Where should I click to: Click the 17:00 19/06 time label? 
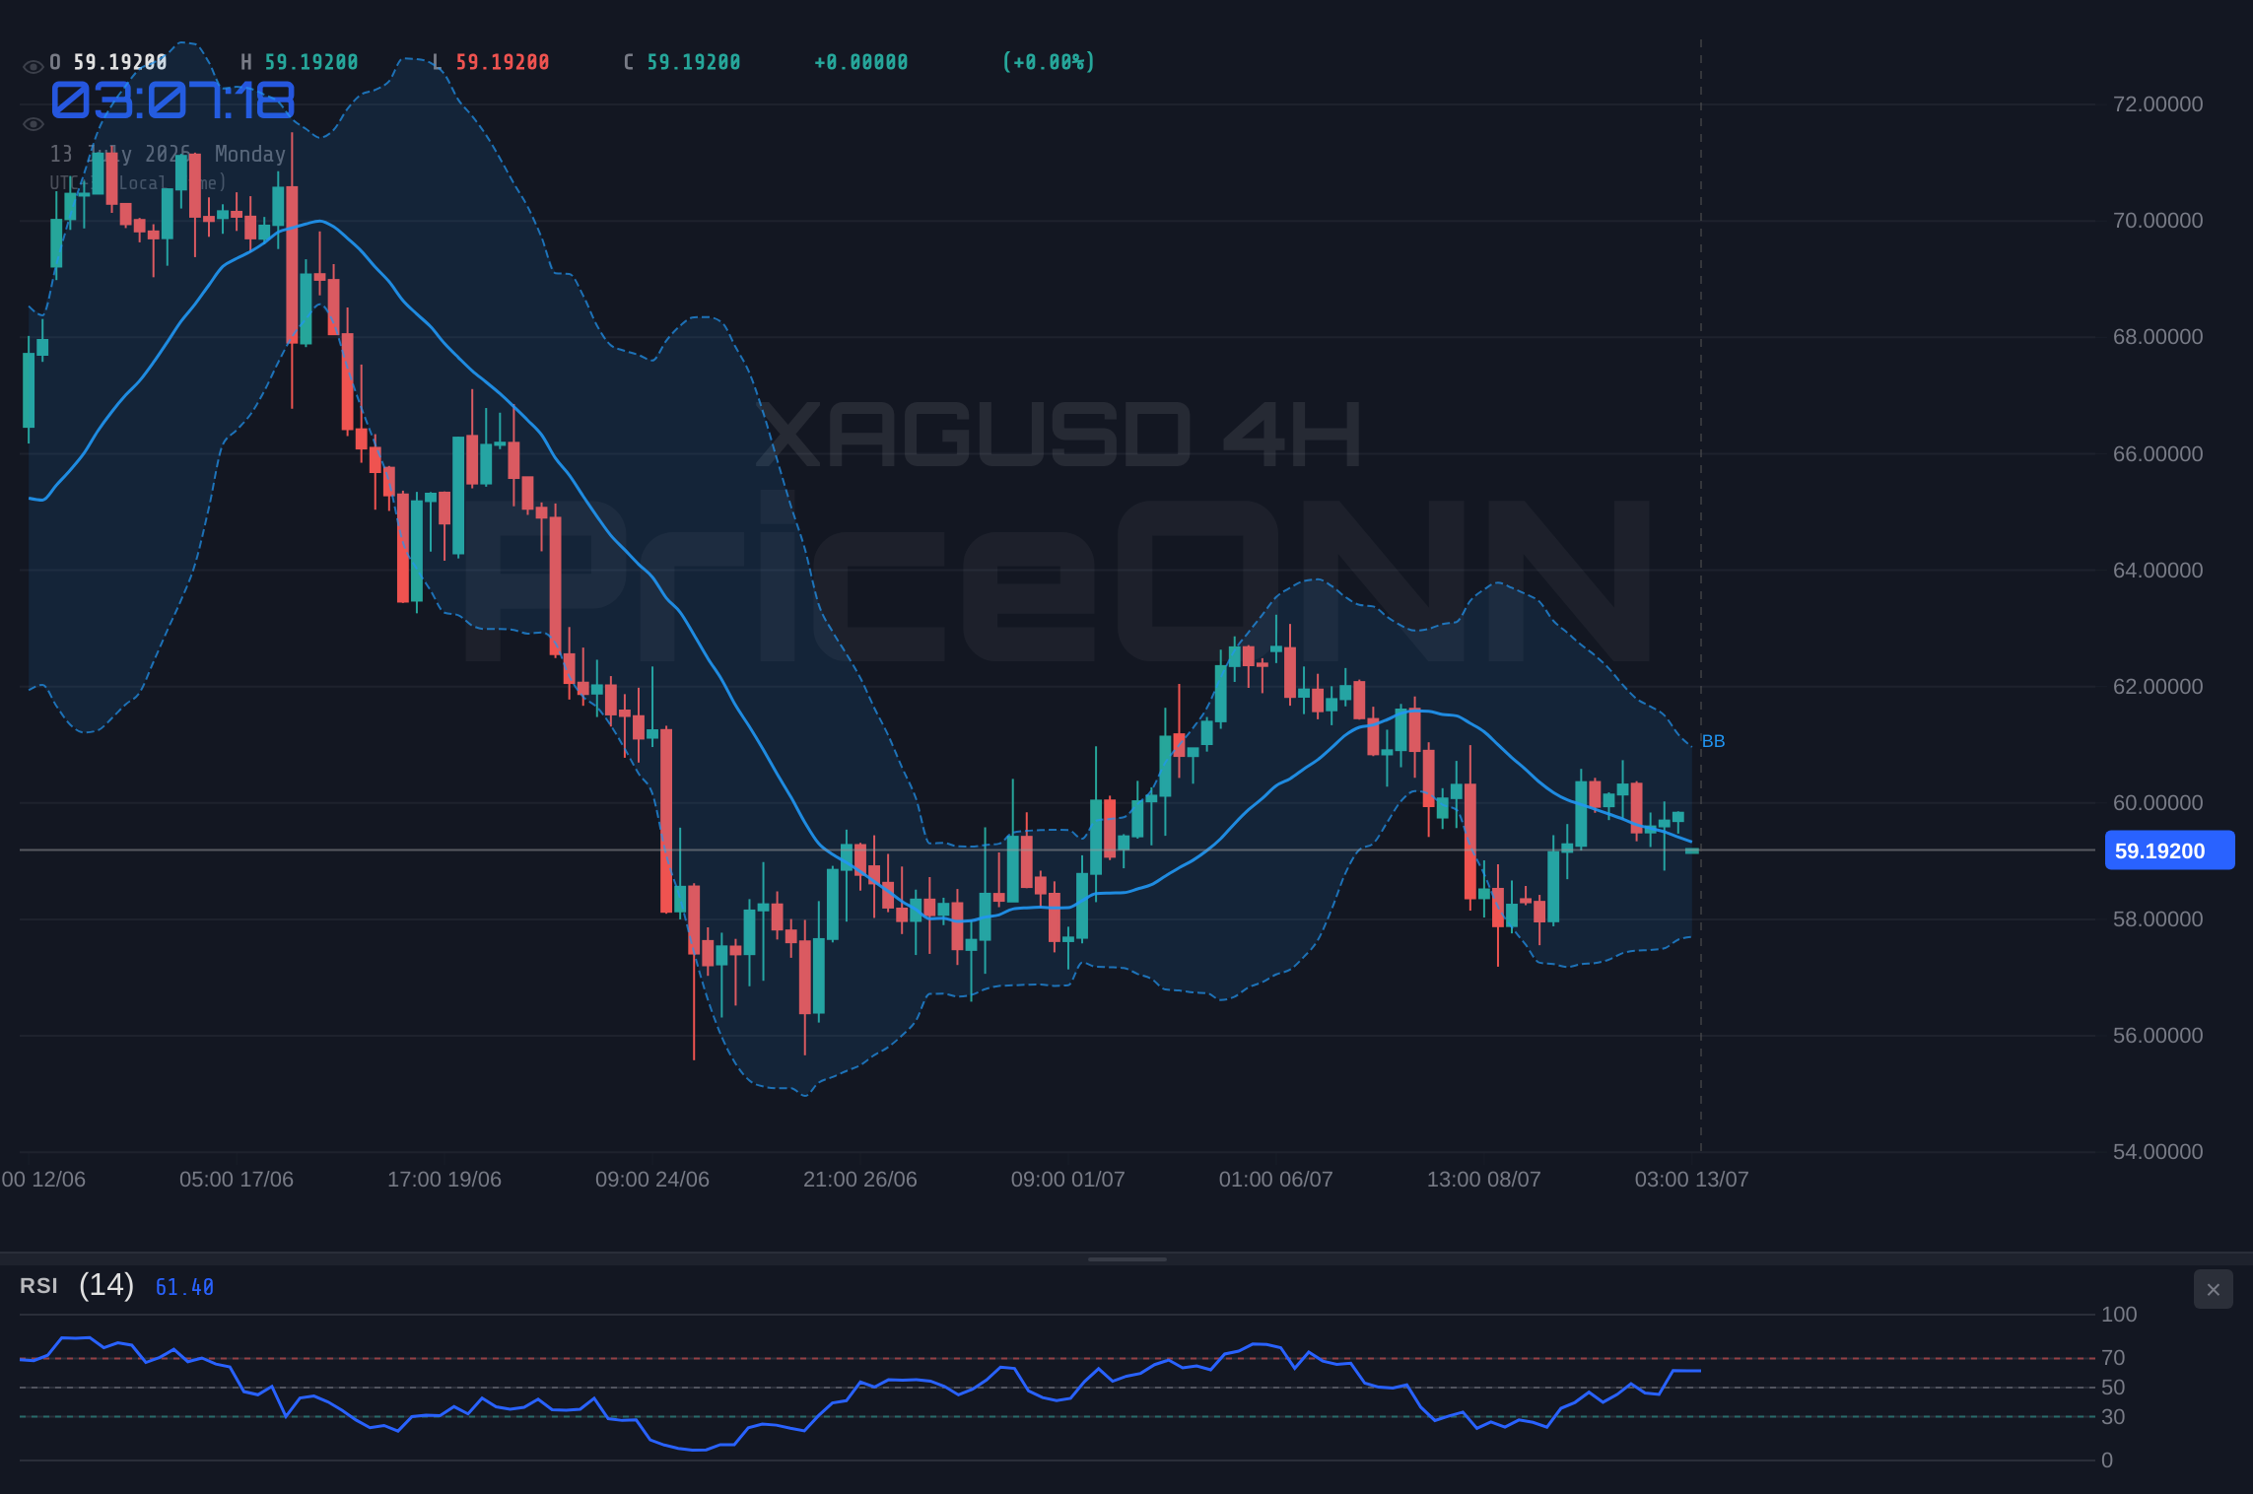[444, 1180]
